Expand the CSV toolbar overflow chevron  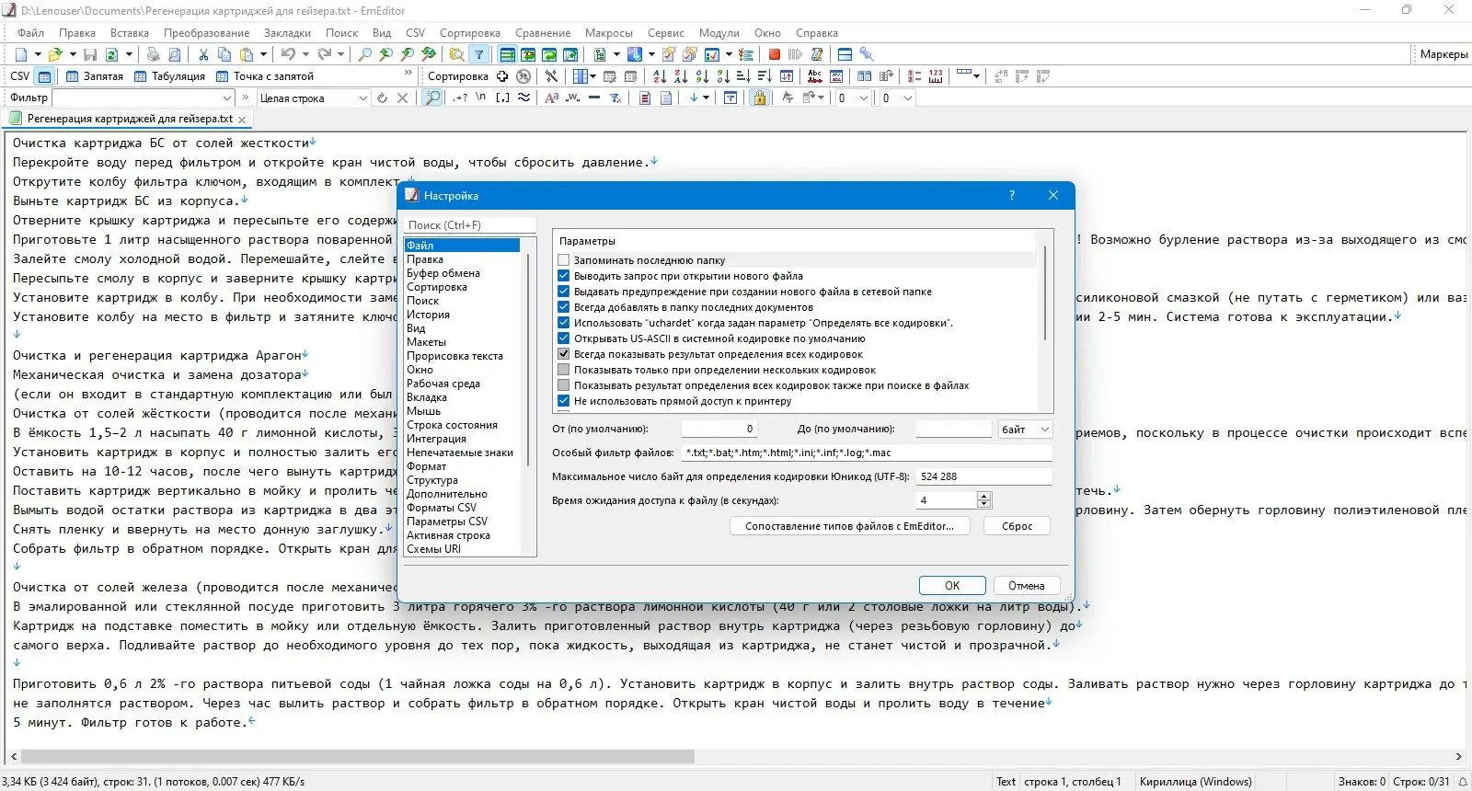[408, 73]
